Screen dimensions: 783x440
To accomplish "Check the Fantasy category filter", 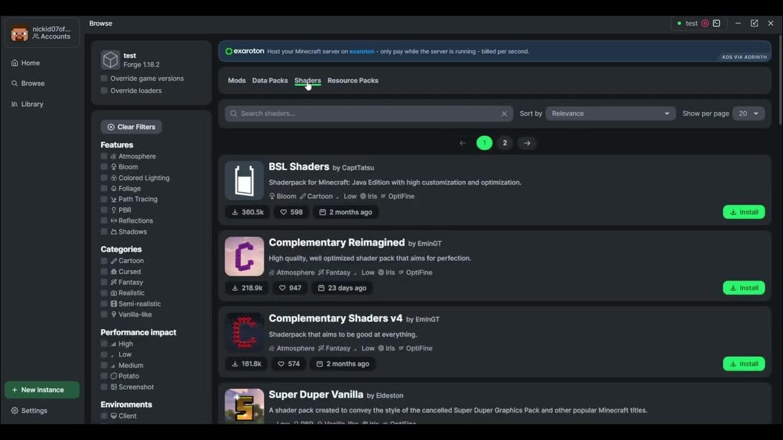I will [104, 282].
